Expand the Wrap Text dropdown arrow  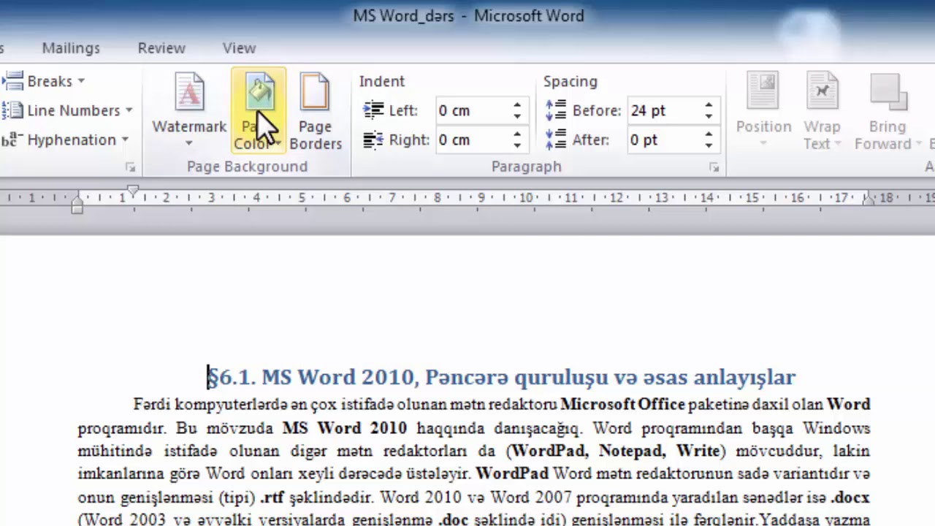click(x=838, y=144)
